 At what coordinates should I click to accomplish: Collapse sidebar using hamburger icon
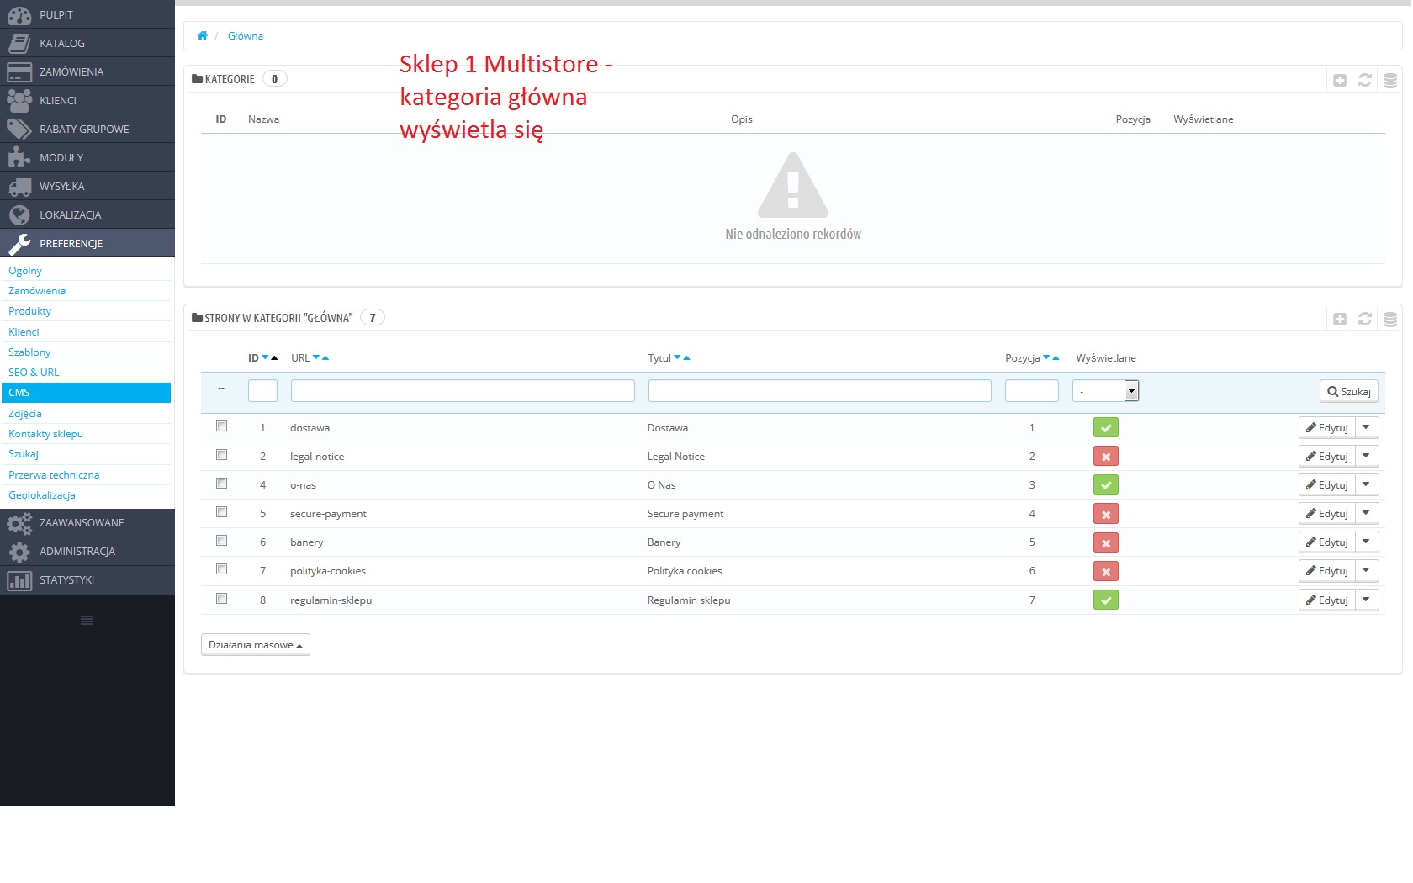click(87, 621)
